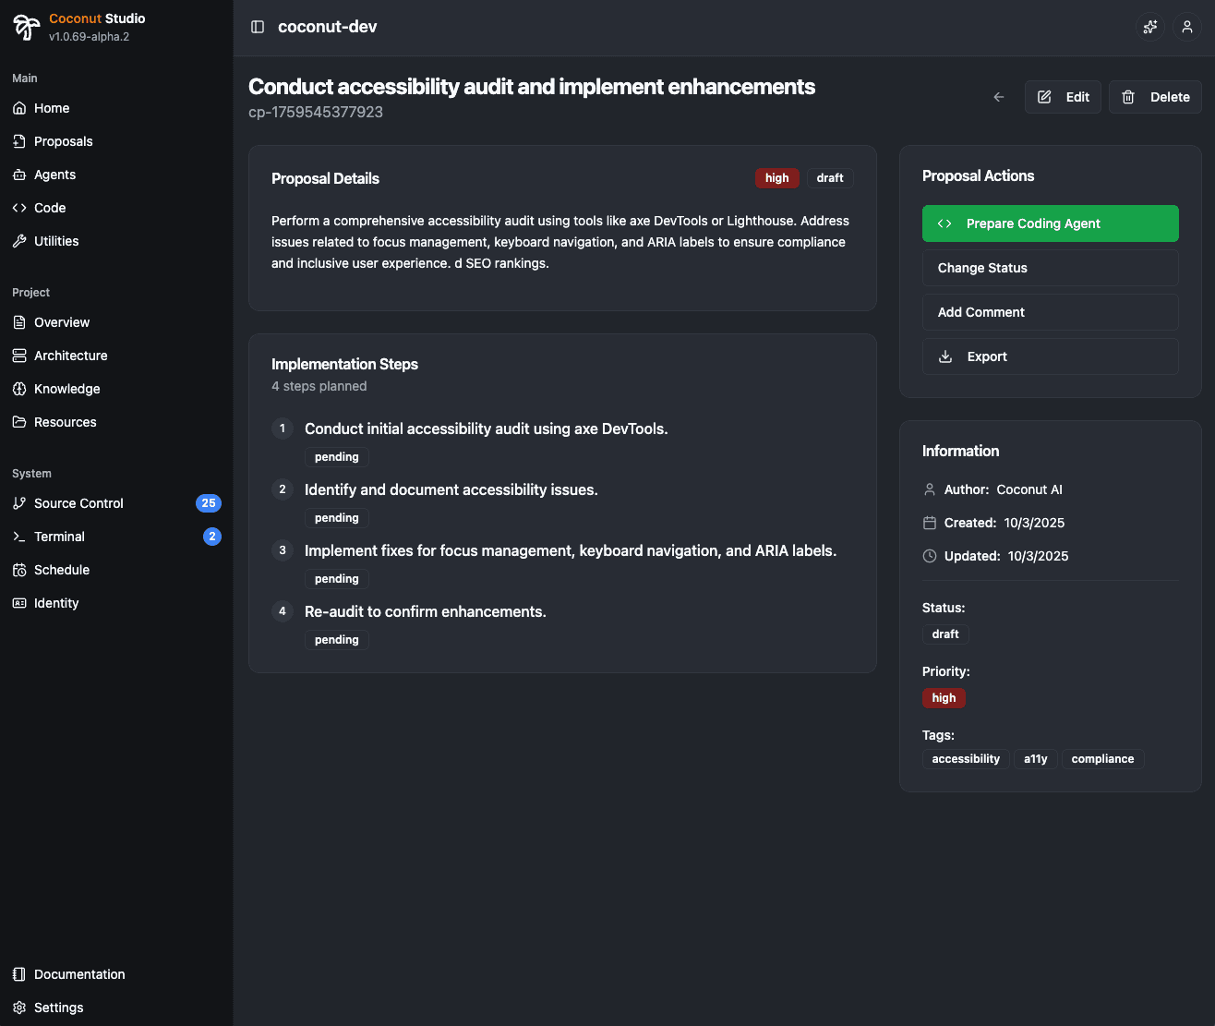Select the a11y tag
This screenshot has width=1215, height=1026.
(x=1035, y=758)
